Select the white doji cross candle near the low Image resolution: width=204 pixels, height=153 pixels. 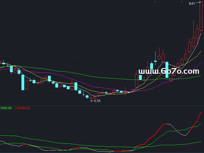[x=83, y=95]
